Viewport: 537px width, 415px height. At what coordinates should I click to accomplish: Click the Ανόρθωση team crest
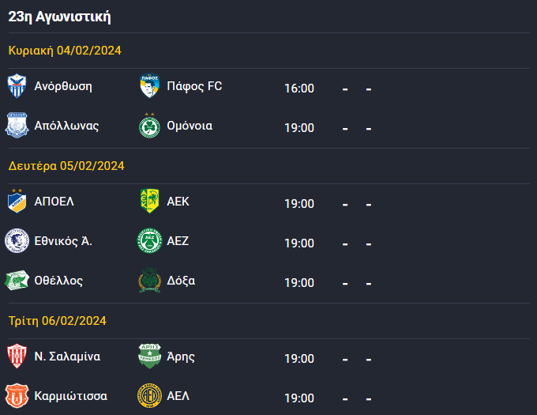[x=17, y=86]
